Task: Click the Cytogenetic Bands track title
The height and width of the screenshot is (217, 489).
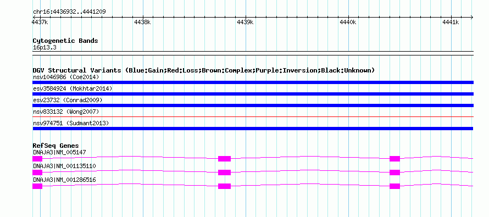Action: coord(65,41)
